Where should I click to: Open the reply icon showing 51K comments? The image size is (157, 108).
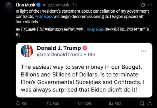[18, 104]
